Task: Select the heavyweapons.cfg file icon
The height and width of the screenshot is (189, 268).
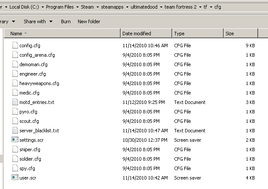Action: 15,83
